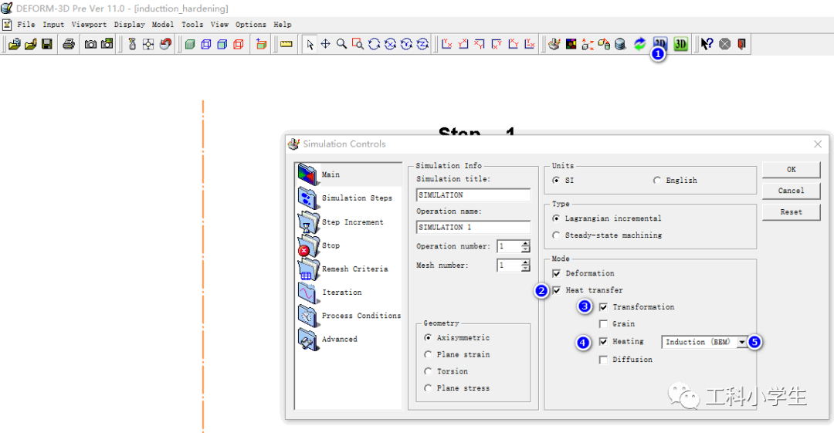
Task: Toggle the Deformation checkbox
Action: pos(556,273)
